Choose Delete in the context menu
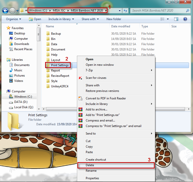The image size is (193, 182). [116, 165]
